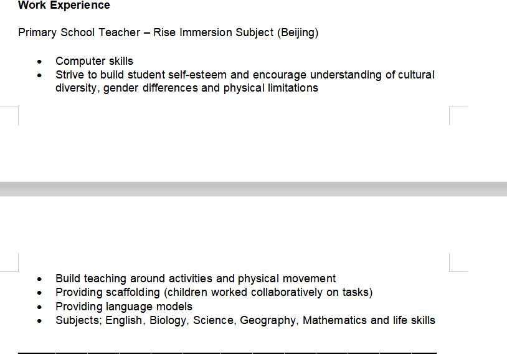Click the "Computer skills" bullet text
The width and height of the screenshot is (507, 362).
tap(94, 61)
